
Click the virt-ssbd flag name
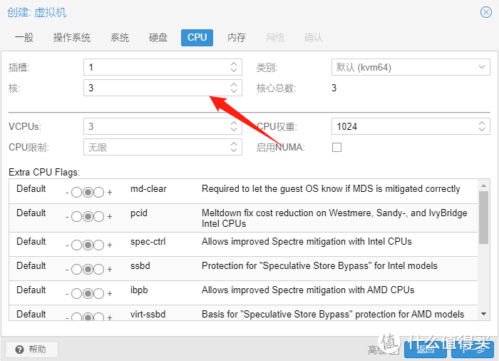[148, 314]
